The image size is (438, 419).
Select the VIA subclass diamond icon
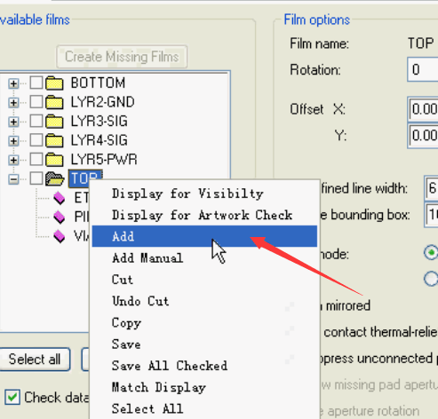pos(60,236)
